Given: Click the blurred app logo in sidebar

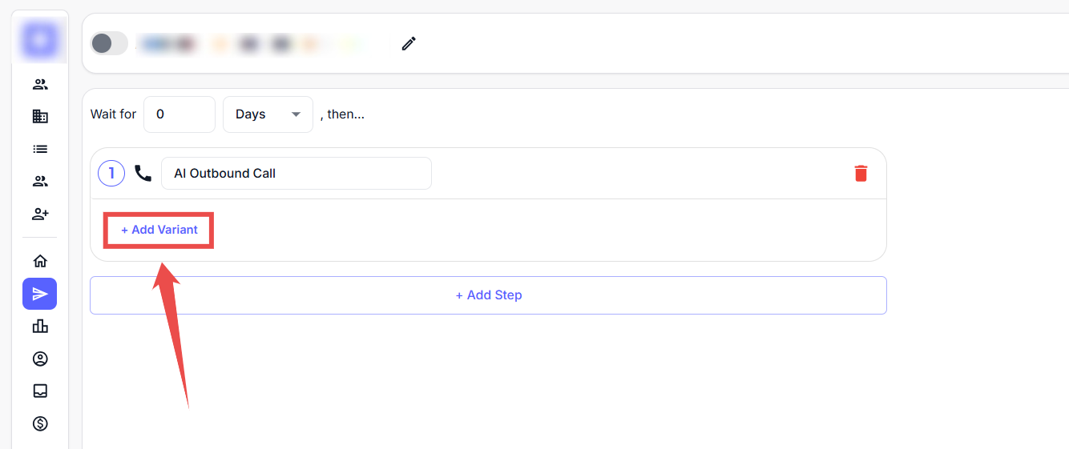Looking at the screenshot, I should (40, 38).
